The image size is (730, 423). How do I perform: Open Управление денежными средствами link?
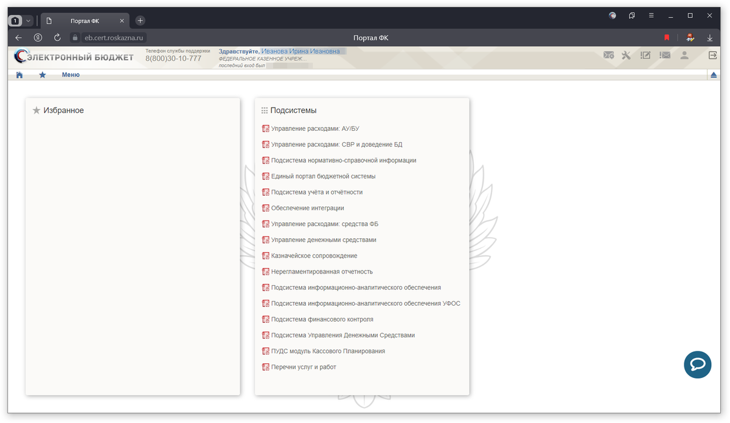point(324,240)
